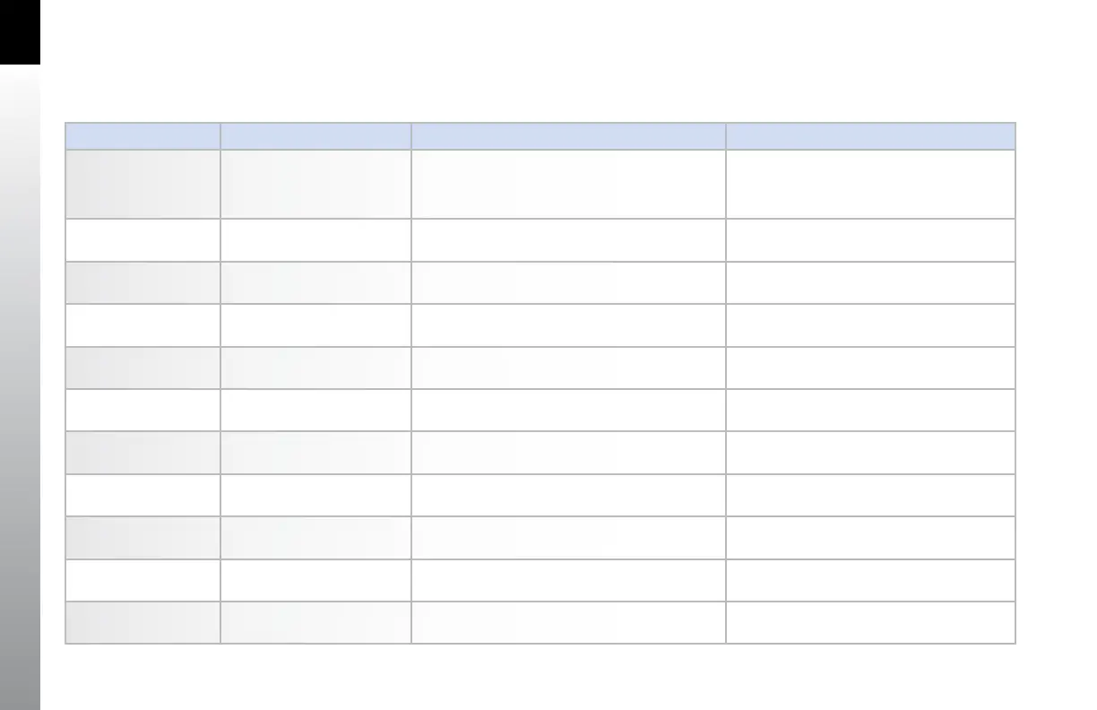Viewport: 1097px width, 710px height.
Task: Select the second column's blue header cell
Action: click(315, 135)
